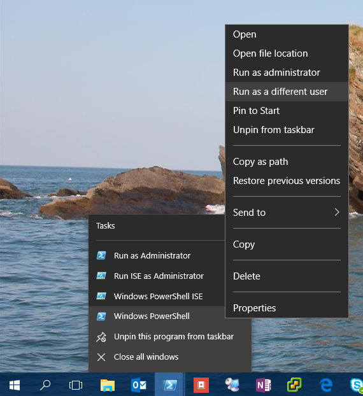
Task: Launch Microsoft Edge from the taskbar
Action: [326, 385]
